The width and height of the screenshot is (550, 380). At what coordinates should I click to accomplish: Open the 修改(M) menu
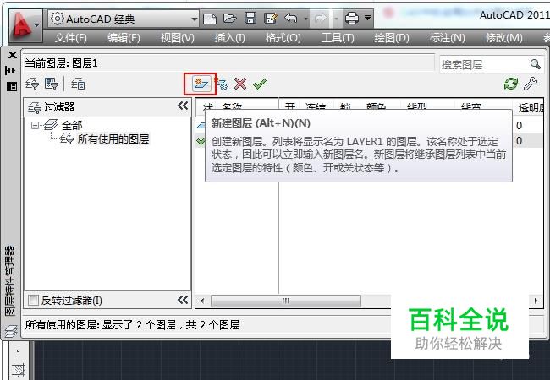(504, 37)
